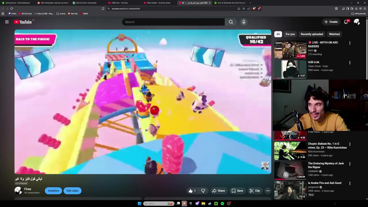
Task: Open Windows Start menu
Action: (139, 204)
